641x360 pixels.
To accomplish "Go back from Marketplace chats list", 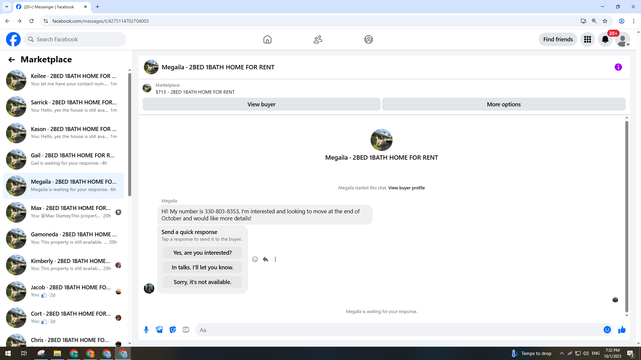I will tap(12, 60).
